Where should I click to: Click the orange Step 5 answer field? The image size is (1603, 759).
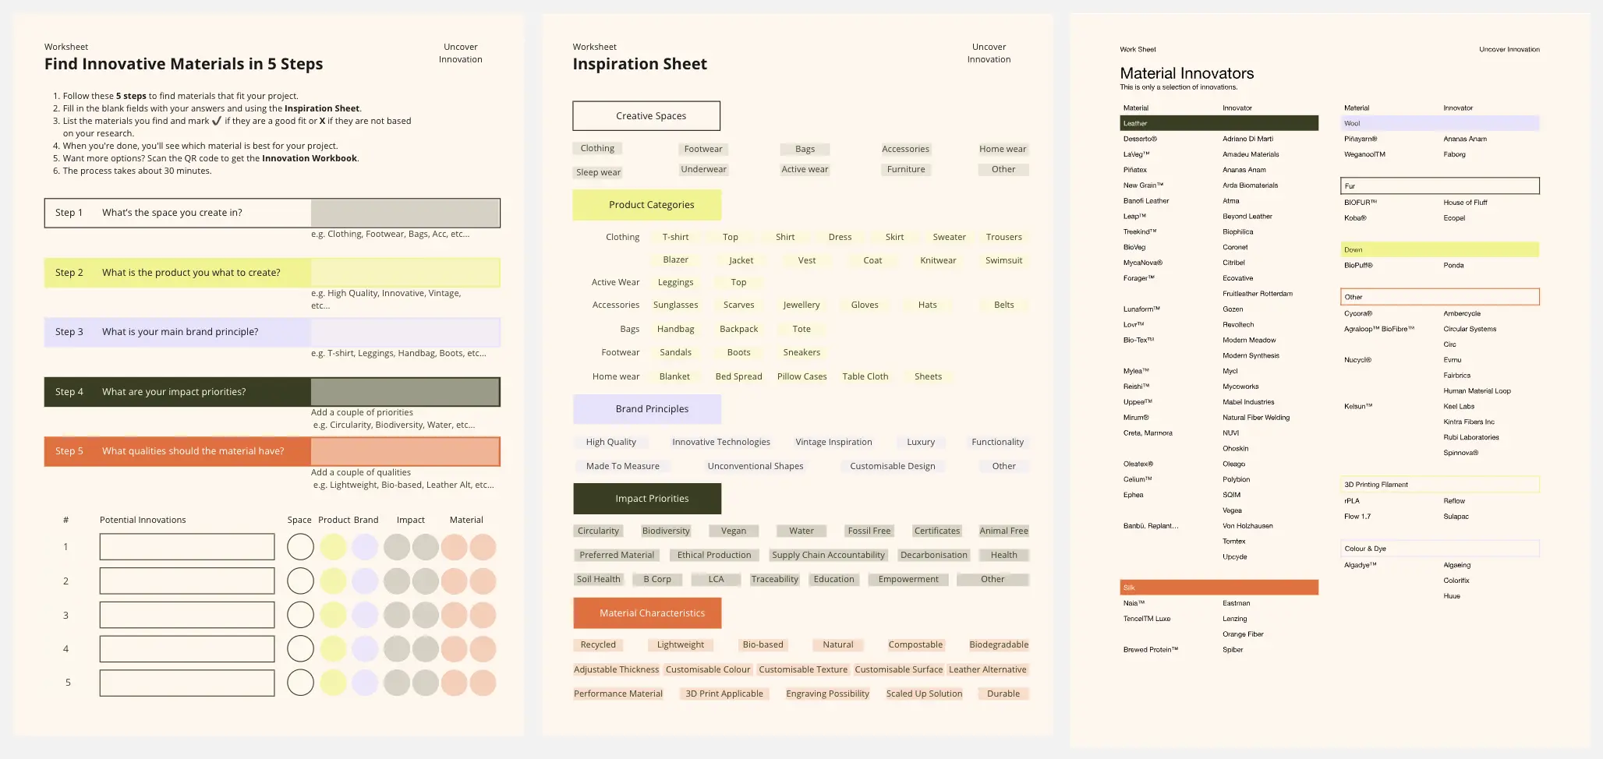[x=405, y=451]
